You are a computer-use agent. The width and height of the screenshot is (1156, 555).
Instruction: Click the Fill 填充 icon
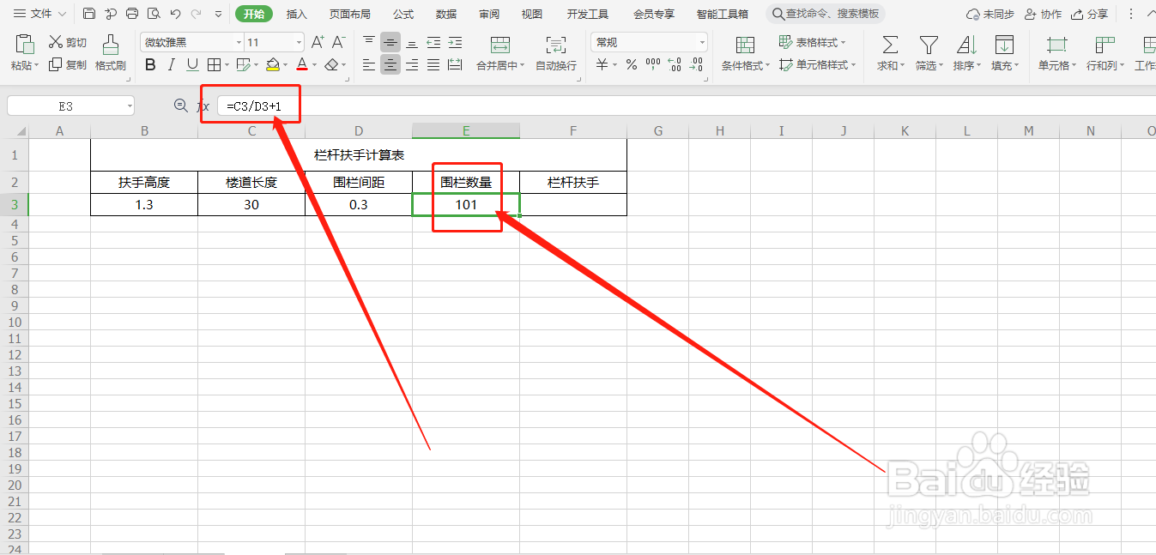[1003, 45]
